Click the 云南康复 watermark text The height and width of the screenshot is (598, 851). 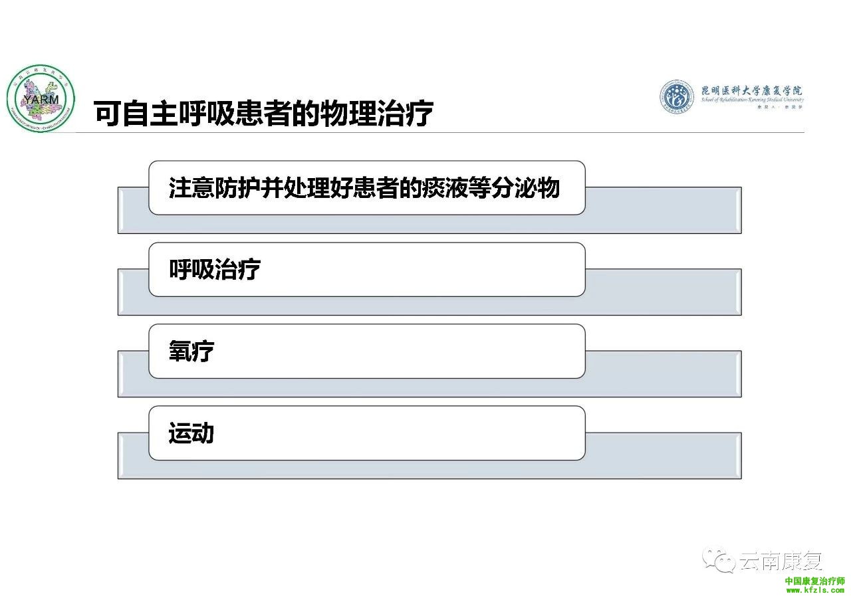[781, 561]
